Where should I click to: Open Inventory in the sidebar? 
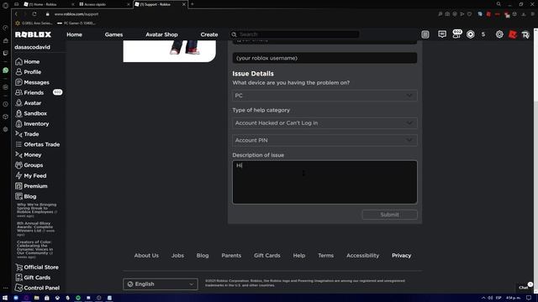[x=32, y=123]
